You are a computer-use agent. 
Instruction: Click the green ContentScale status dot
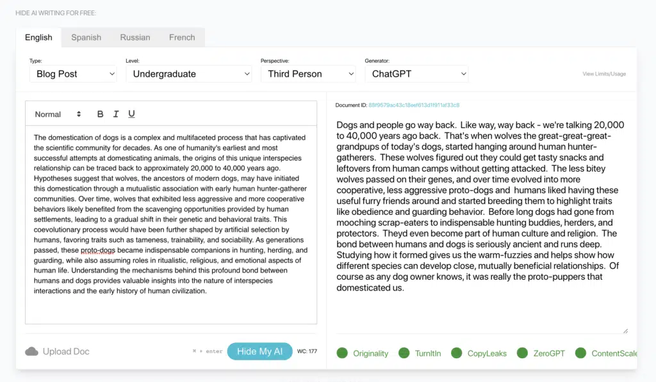click(x=580, y=353)
